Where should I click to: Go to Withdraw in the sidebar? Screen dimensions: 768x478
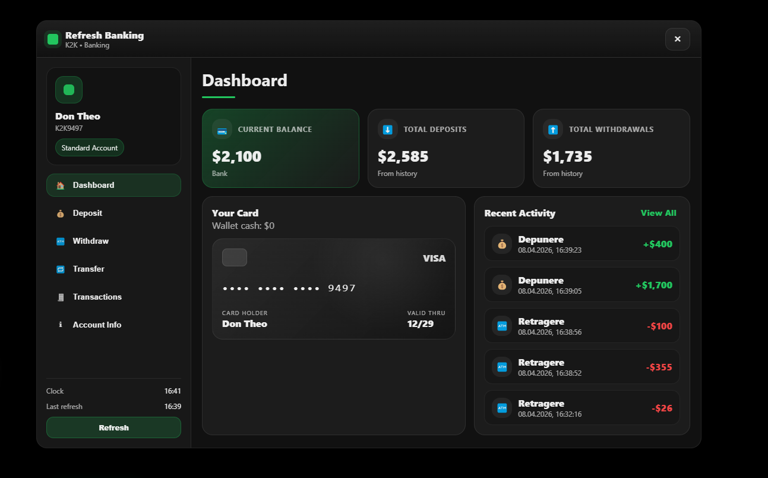tap(90, 241)
